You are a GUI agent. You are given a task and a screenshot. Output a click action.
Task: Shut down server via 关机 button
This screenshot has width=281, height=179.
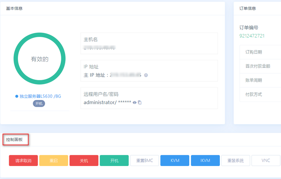point(84,160)
